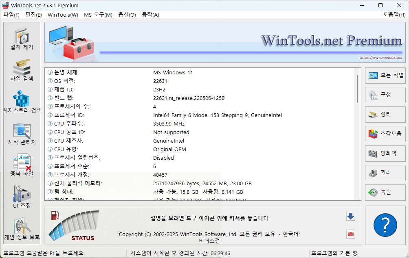
Task: Click the info icon beside 운영 체제
Action: click(x=50, y=72)
